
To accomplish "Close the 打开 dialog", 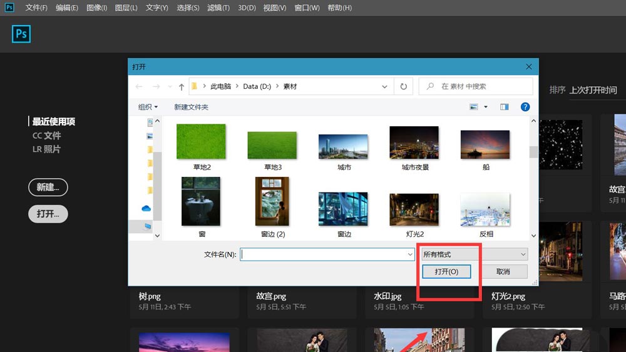I will 528,66.
